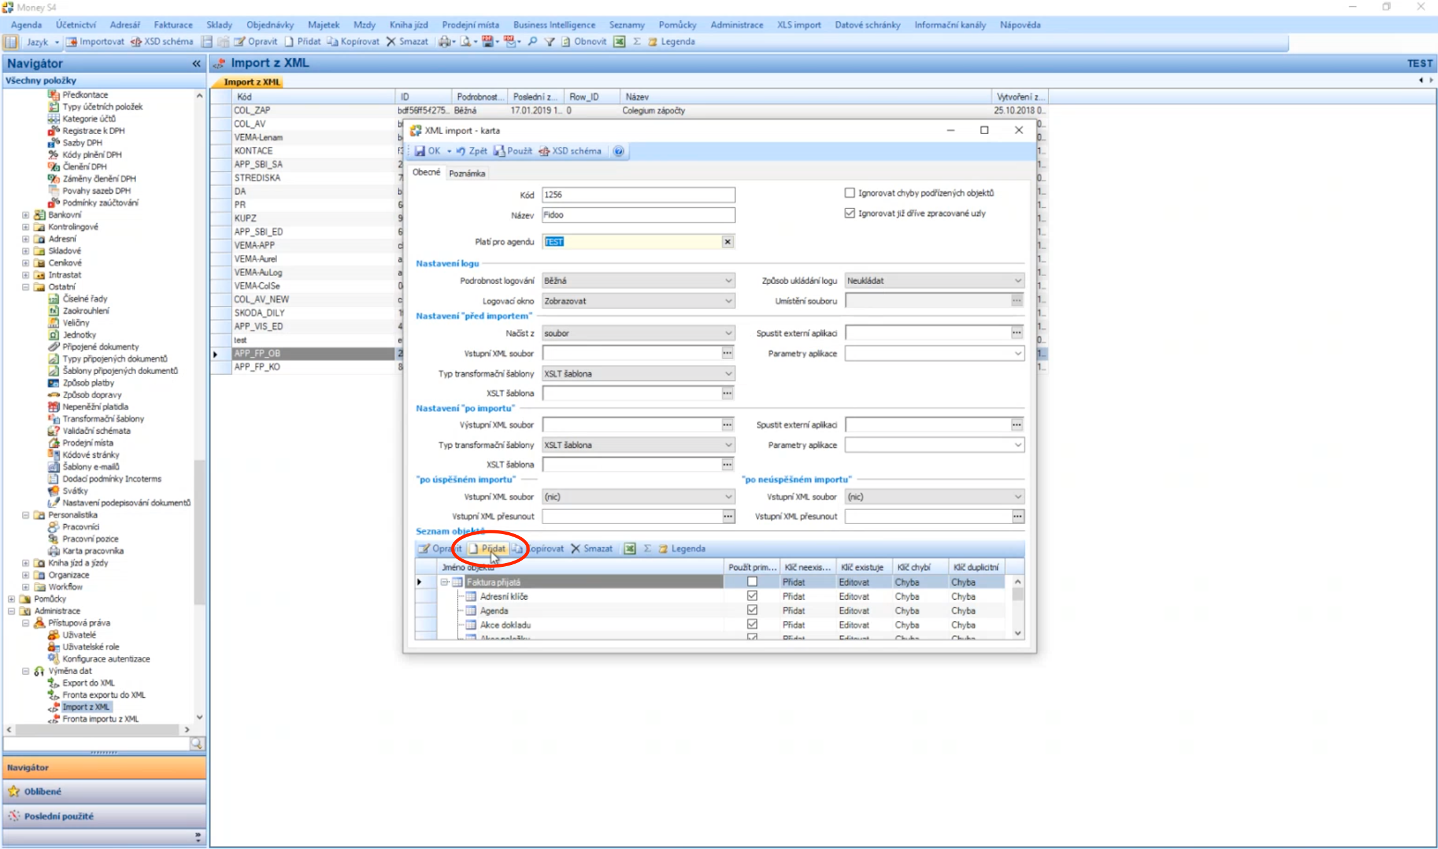Image resolution: width=1438 pixels, height=849 pixels.
Task: Click Opravit in the main toolbar
Action: coord(256,42)
